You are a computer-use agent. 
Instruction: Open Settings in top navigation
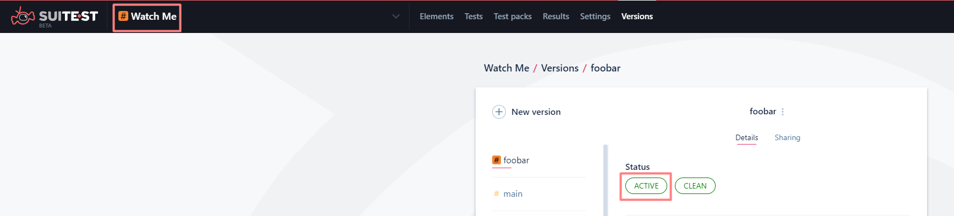click(x=595, y=16)
